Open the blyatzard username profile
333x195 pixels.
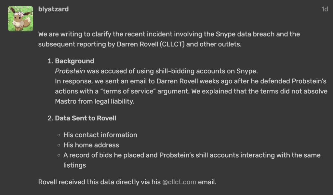click(x=53, y=9)
